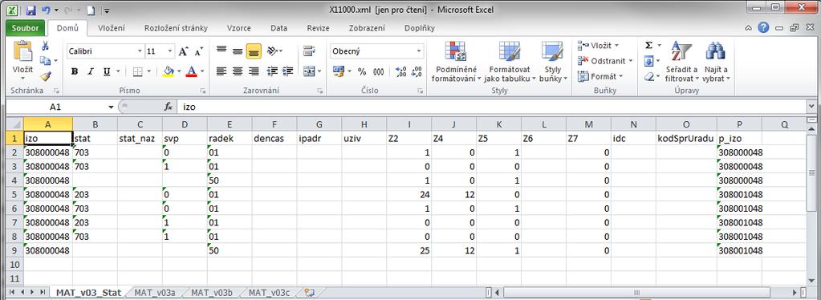This screenshot has width=821, height=300.
Task: Open Styly buňky cell styles
Action: coord(552,62)
